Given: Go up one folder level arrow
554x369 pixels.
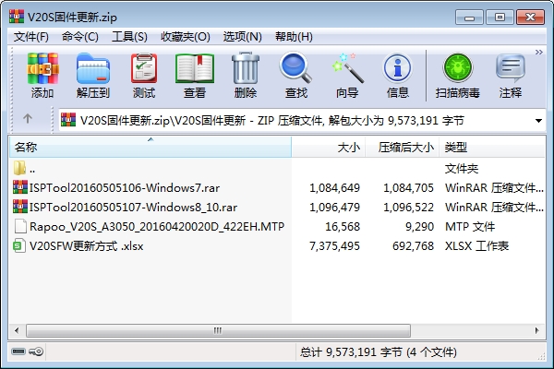Looking at the screenshot, I should coord(28,118).
